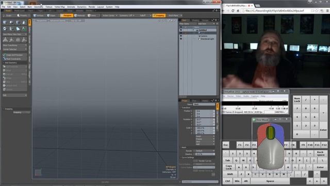The width and height of the screenshot is (330, 186).
Task: Click the Zero transform button
Action: click(x=205, y=142)
